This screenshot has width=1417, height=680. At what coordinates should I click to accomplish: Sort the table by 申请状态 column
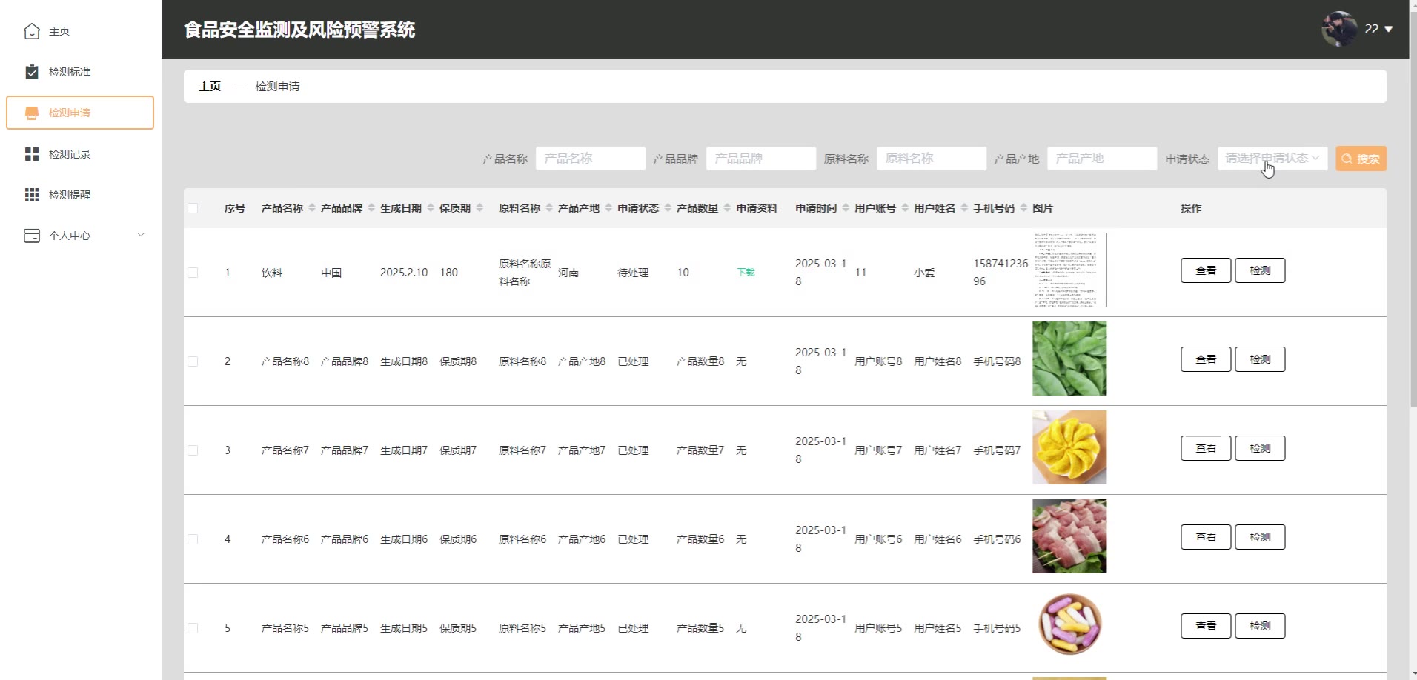pyautogui.click(x=668, y=208)
